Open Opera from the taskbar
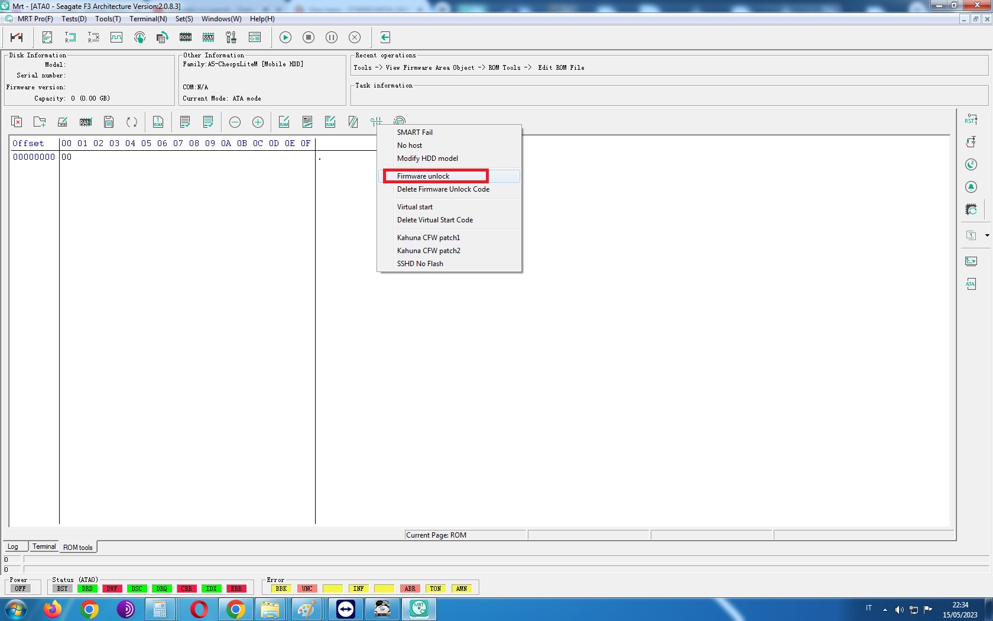 (199, 609)
